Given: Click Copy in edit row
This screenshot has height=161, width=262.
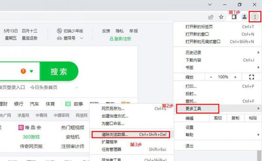Looking at the screenshot, I should (235, 118).
